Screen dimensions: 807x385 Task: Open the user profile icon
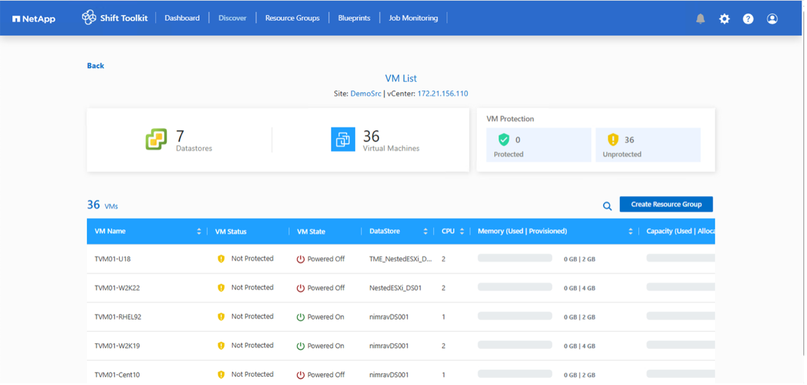772,19
